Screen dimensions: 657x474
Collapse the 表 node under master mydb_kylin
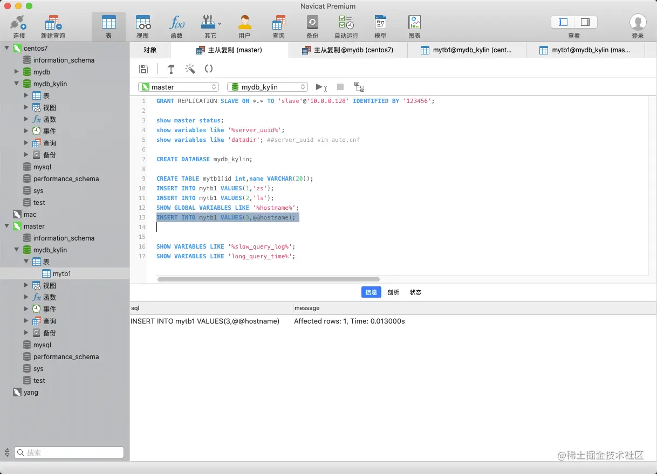(x=26, y=262)
